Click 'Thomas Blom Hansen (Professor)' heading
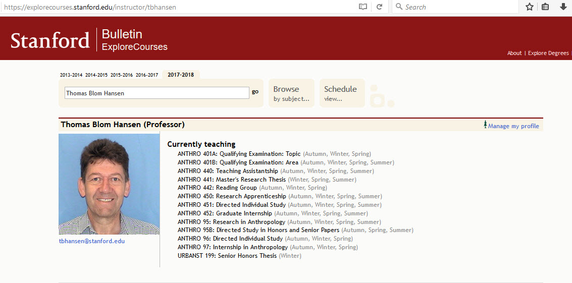The height and width of the screenshot is (283, 572). (x=123, y=125)
